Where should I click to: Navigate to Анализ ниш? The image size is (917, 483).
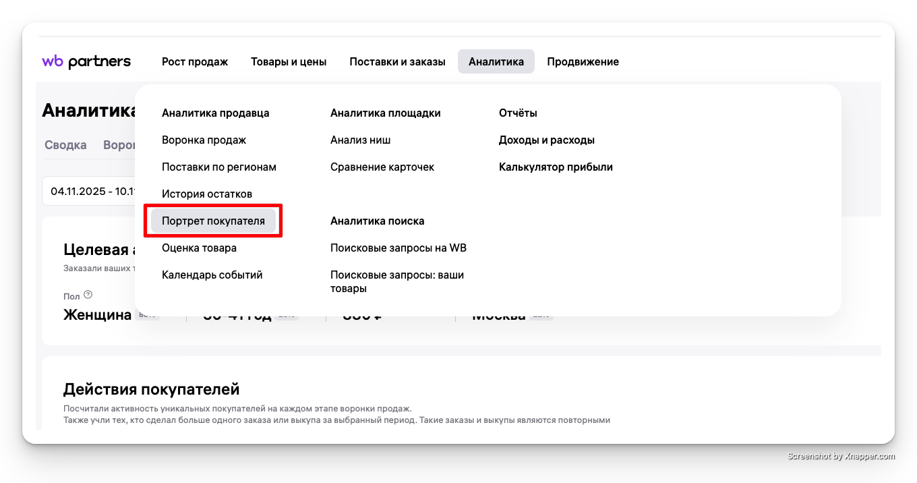coord(360,140)
